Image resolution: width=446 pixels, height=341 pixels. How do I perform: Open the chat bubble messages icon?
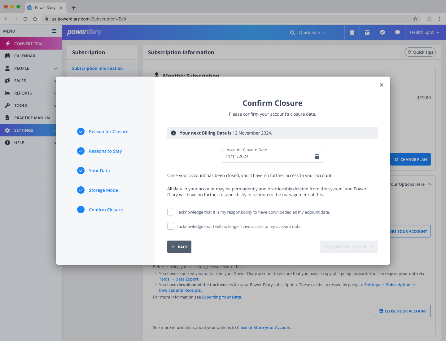[x=398, y=32]
